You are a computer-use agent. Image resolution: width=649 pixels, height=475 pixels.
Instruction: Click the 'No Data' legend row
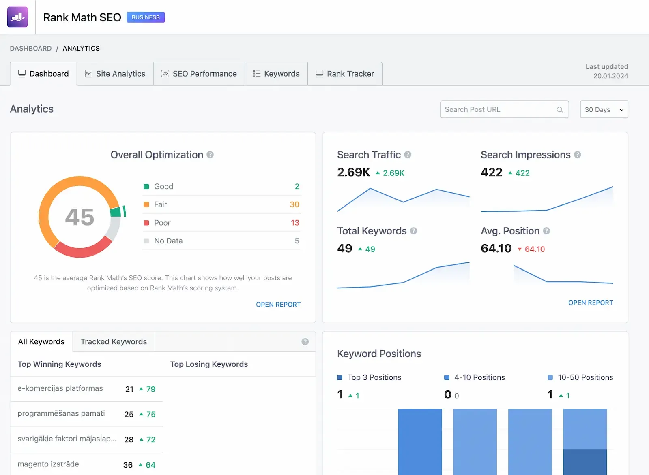point(221,241)
